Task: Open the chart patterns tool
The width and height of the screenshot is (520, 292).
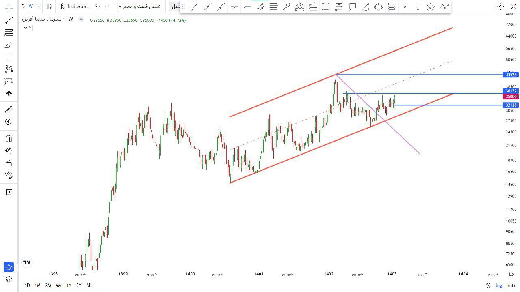Action: point(9,69)
